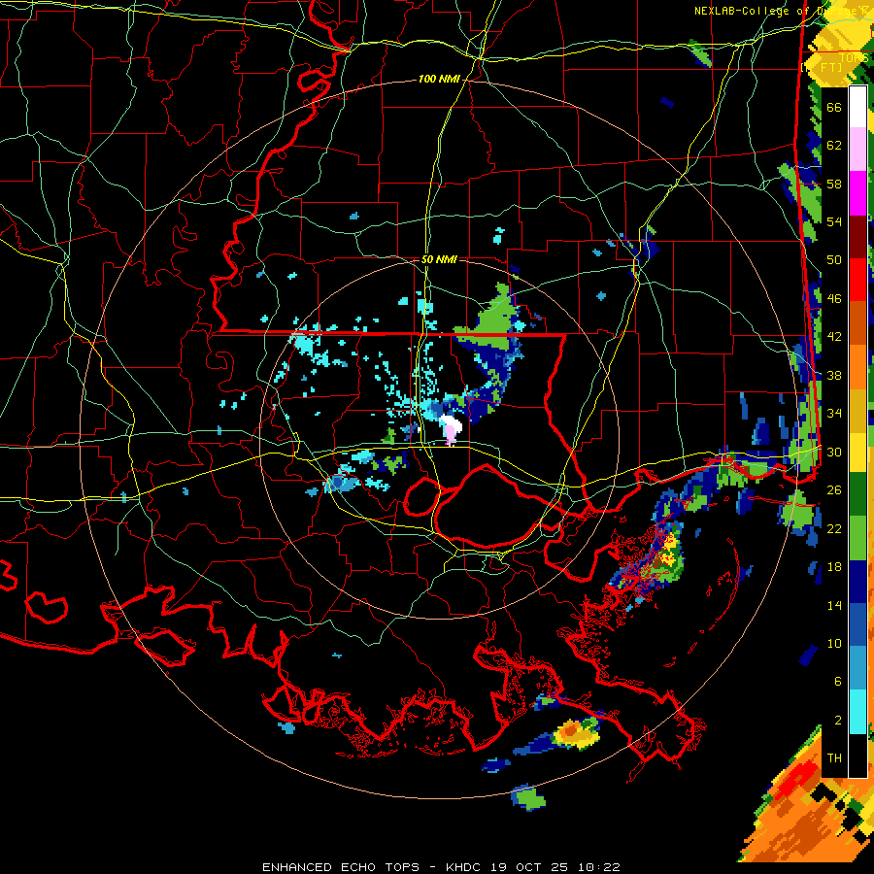Click the magenta swatch on the color scale
The height and width of the screenshot is (874, 874).
coord(857,193)
